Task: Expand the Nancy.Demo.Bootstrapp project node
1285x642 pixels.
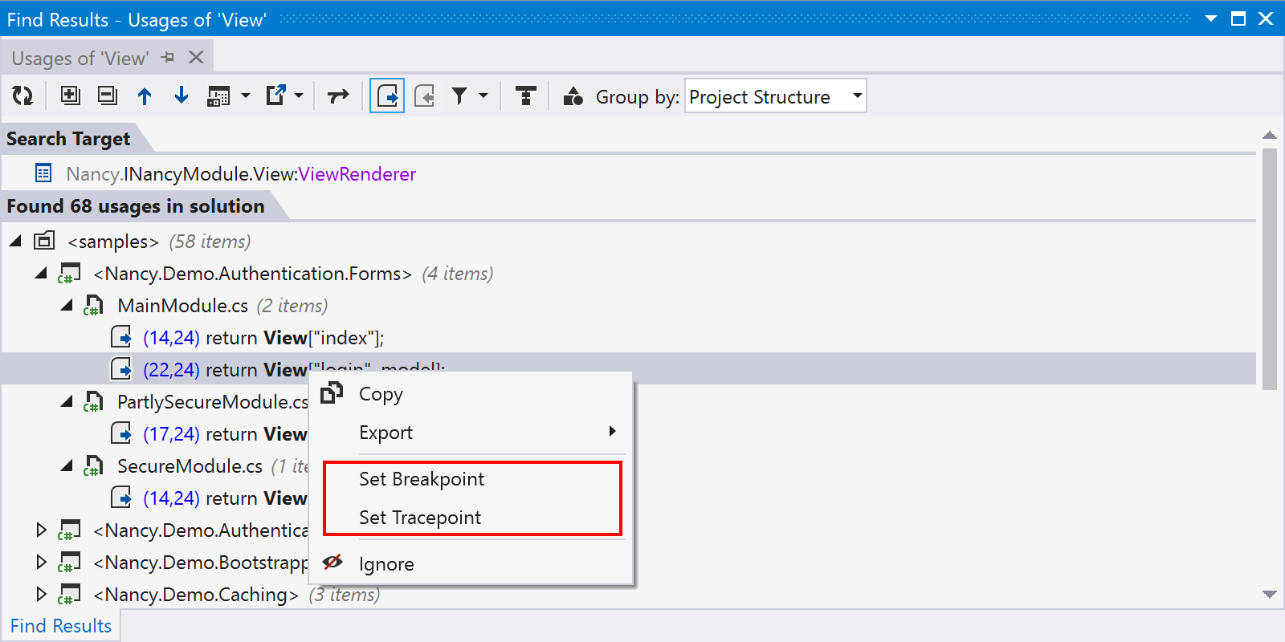Action: [x=42, y=562]
